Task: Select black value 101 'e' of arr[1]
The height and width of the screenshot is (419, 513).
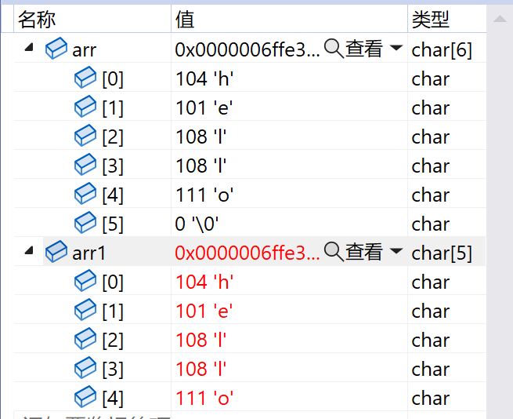Action: click(204, 107)
